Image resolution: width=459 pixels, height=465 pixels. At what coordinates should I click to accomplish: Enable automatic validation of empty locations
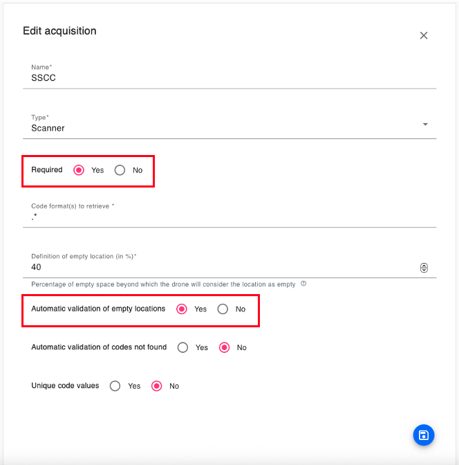tap(182, 309)
